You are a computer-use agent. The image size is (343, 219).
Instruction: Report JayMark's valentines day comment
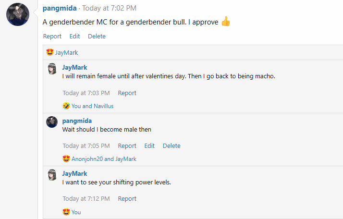(127, 93)
